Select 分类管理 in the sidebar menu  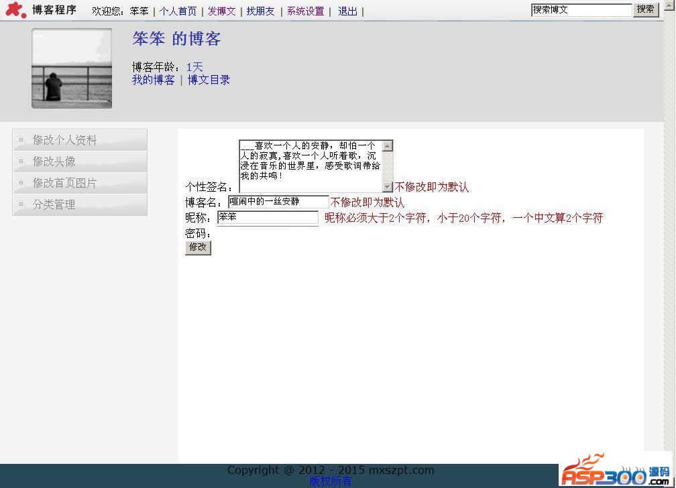pos(80,204)
